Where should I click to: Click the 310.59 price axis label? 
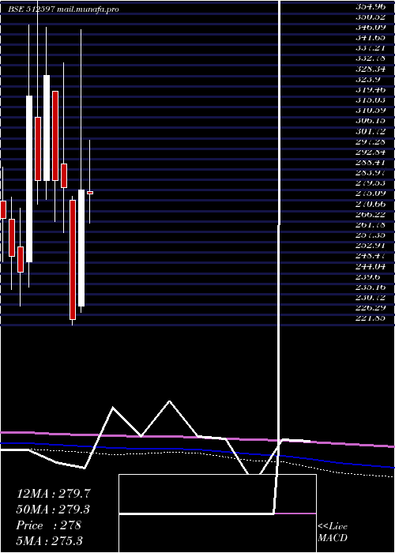371,111
